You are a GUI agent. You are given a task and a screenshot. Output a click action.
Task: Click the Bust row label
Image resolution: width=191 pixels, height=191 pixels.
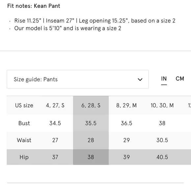point(24,123)
